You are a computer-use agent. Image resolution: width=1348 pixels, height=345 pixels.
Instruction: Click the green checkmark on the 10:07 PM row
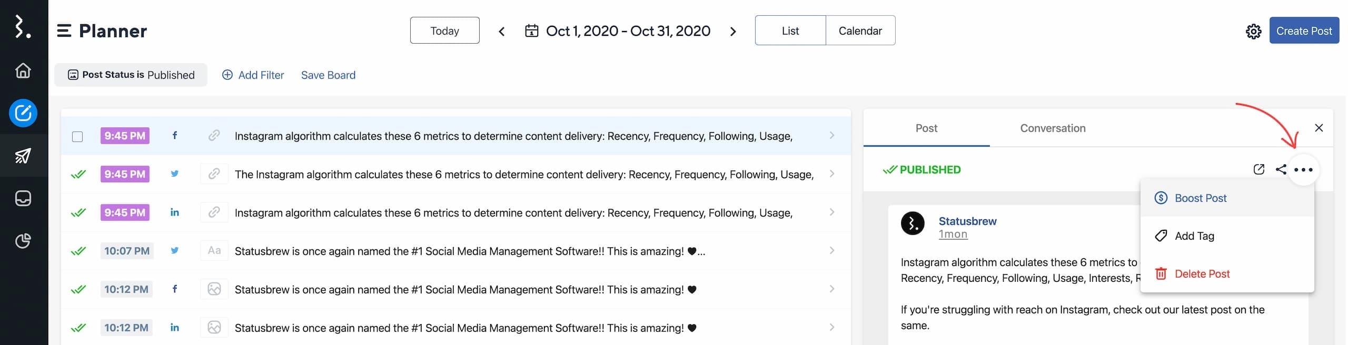coord(78,251)
